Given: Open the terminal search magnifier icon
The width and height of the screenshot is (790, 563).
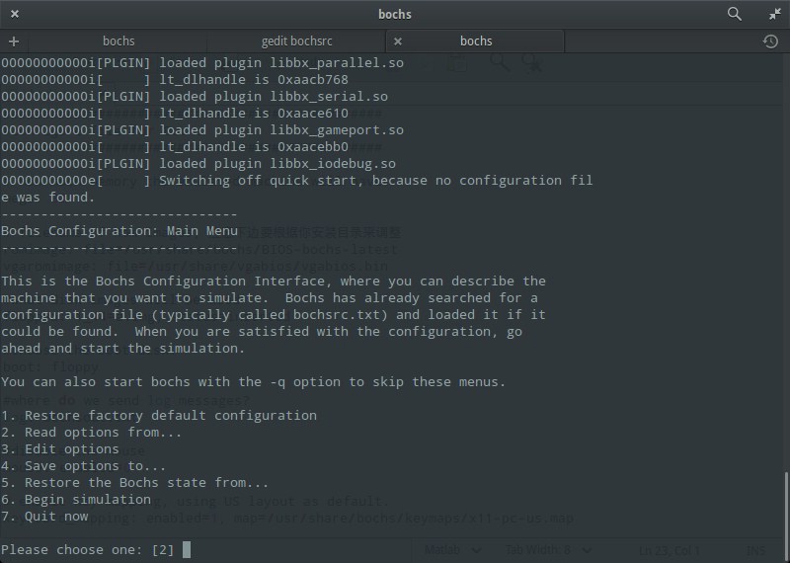Looking at the screenshot, I should (734, 14).
